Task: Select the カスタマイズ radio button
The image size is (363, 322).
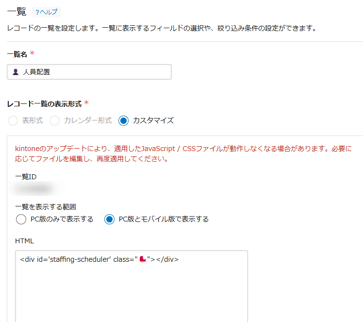Action: 123,120
